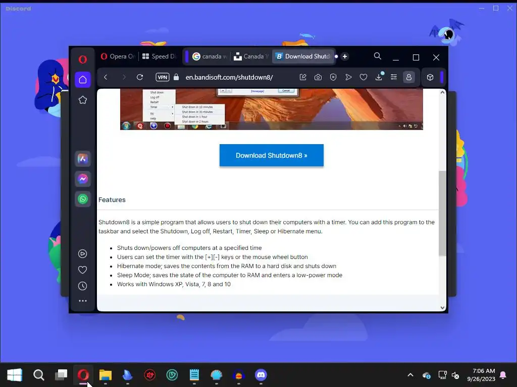Screen dimensions: 517x387
Task: Open the player icon in sidebar
Action: pos(82,254)
